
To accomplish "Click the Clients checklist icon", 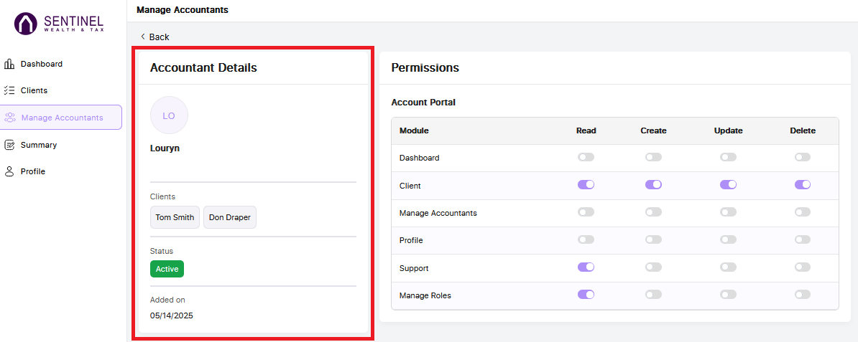I will (9, 90).
